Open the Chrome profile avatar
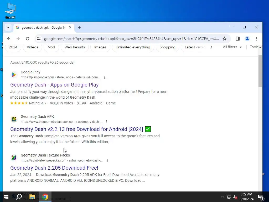This screenshot has width=269, height=202. (x=247, y=39)
